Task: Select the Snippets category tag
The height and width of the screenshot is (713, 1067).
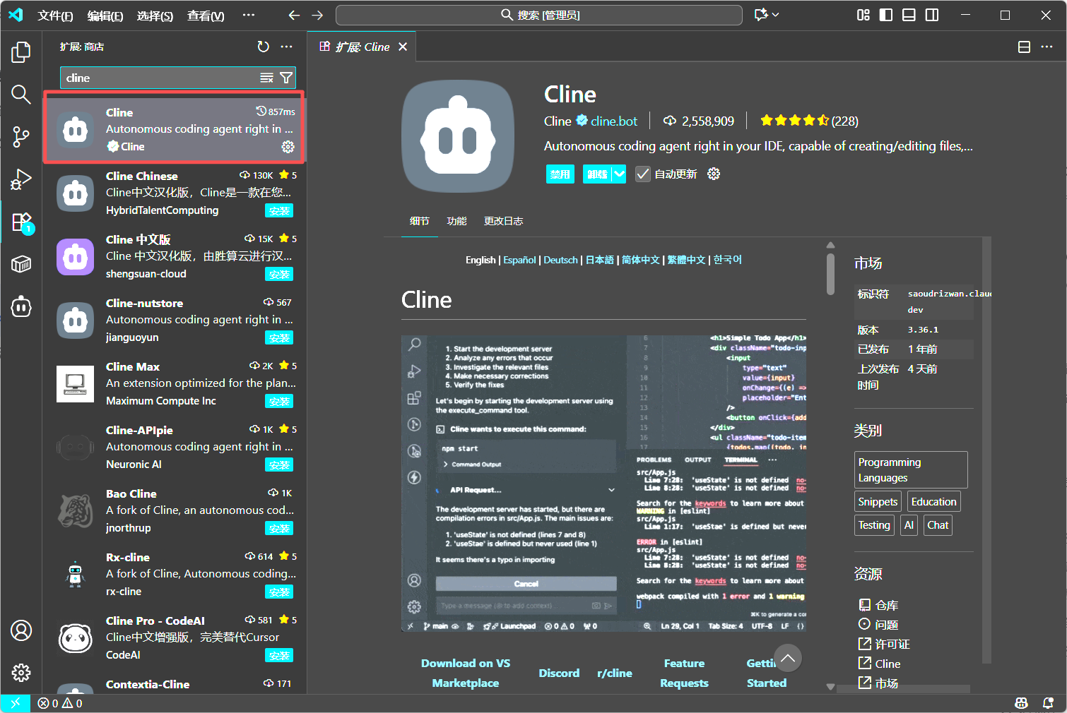Action: click(x=878, y=502)
